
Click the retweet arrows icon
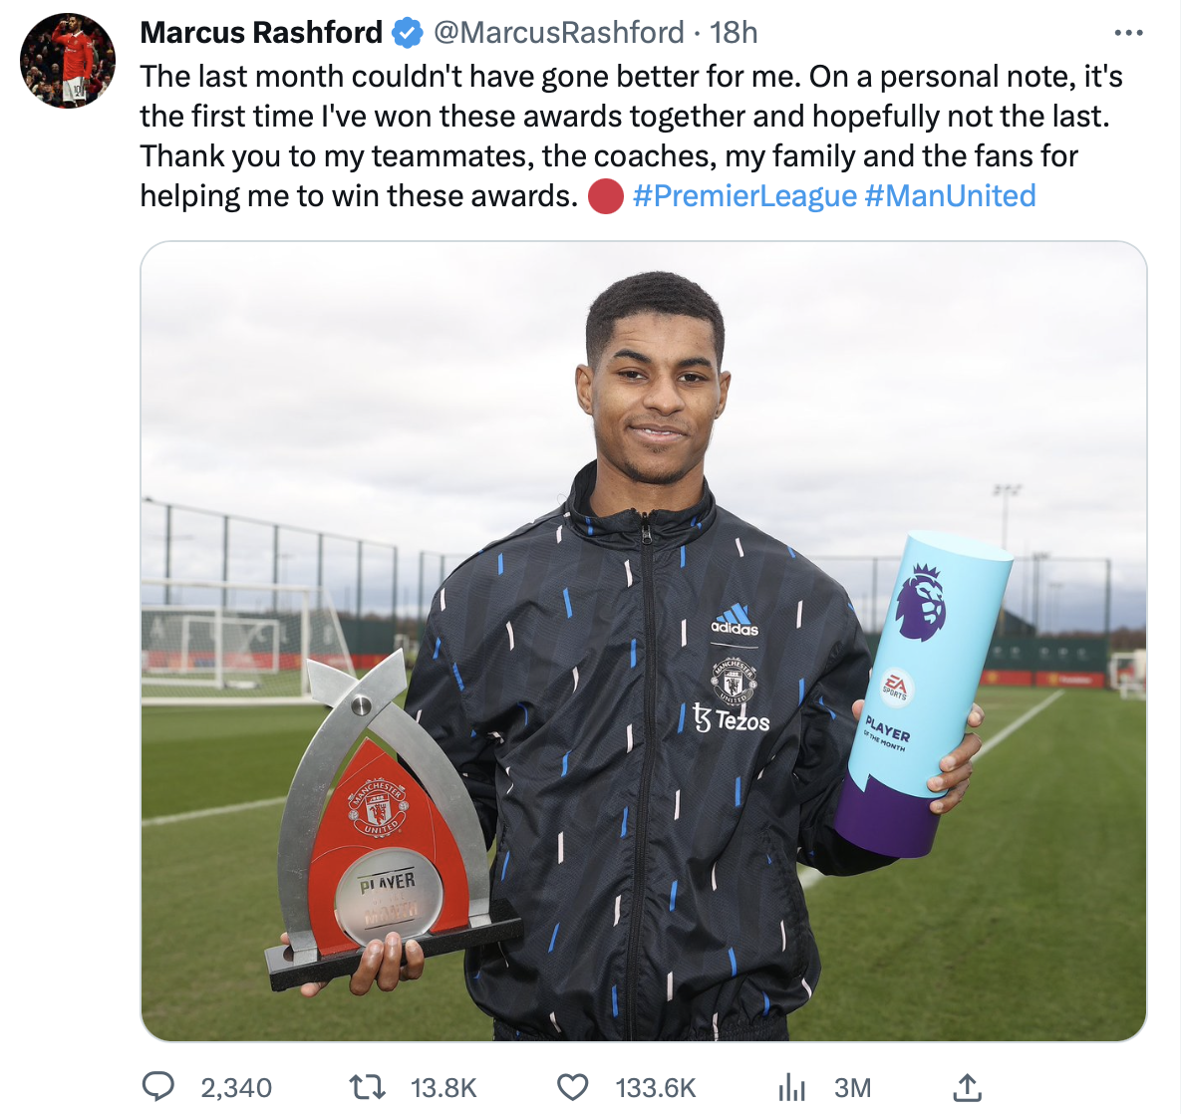pos(368,1087)
